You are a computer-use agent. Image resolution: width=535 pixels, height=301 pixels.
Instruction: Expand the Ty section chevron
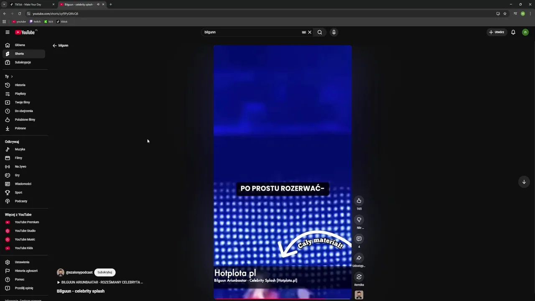click(x=12, y=77)
